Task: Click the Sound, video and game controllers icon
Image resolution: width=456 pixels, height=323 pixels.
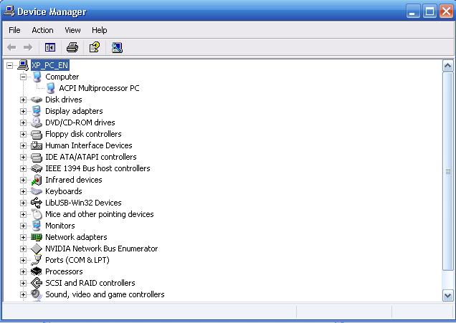Action: click(x=37, y=294)
